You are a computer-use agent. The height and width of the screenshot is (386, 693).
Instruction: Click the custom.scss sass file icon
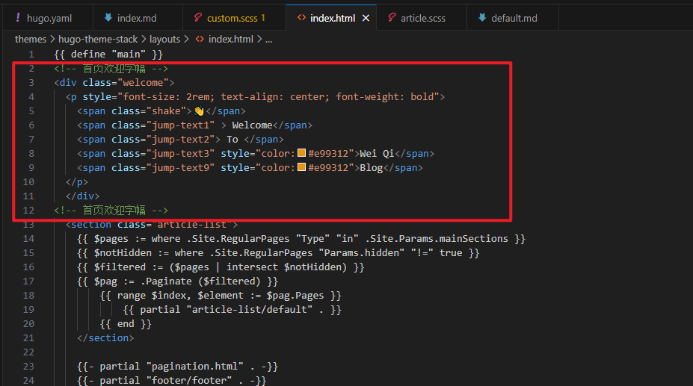pyautogui.click(x=198, y=18)
